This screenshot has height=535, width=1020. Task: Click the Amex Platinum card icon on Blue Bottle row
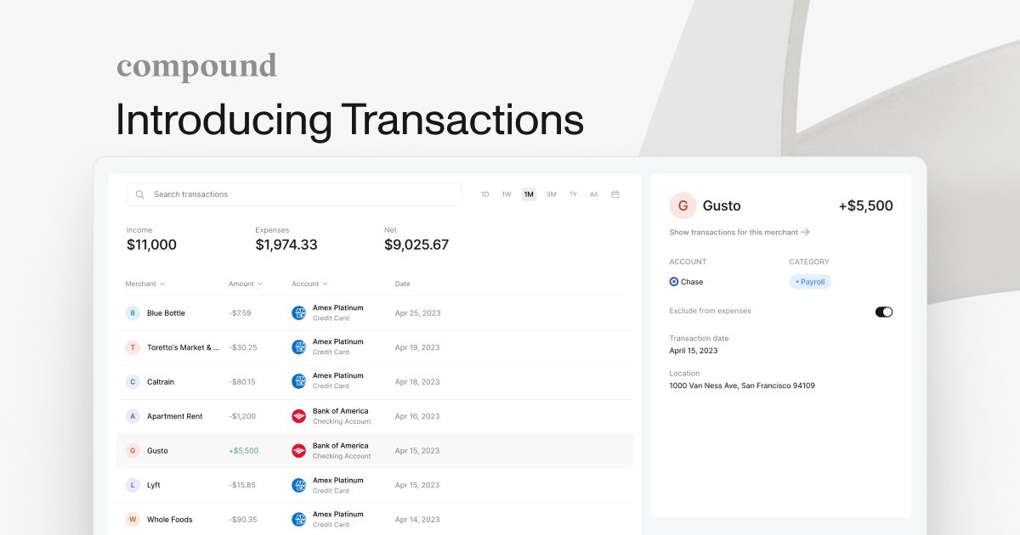298,313
